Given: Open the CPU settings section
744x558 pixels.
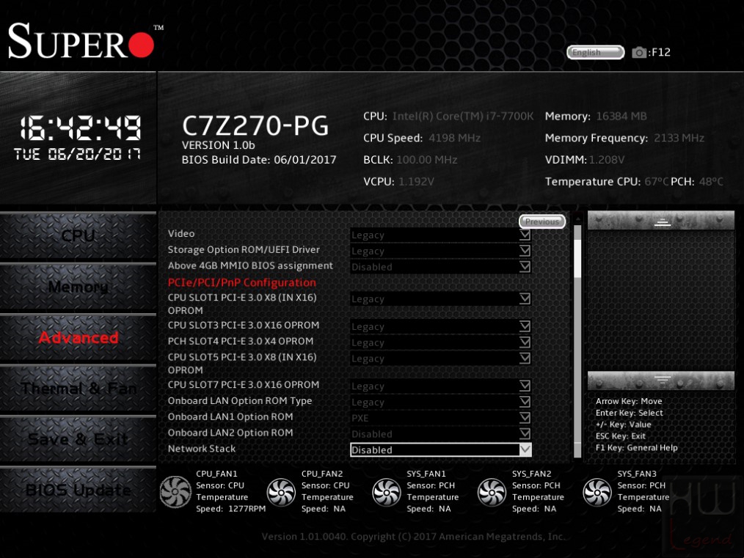Looking at the screenshot, I should coord(79,235).
